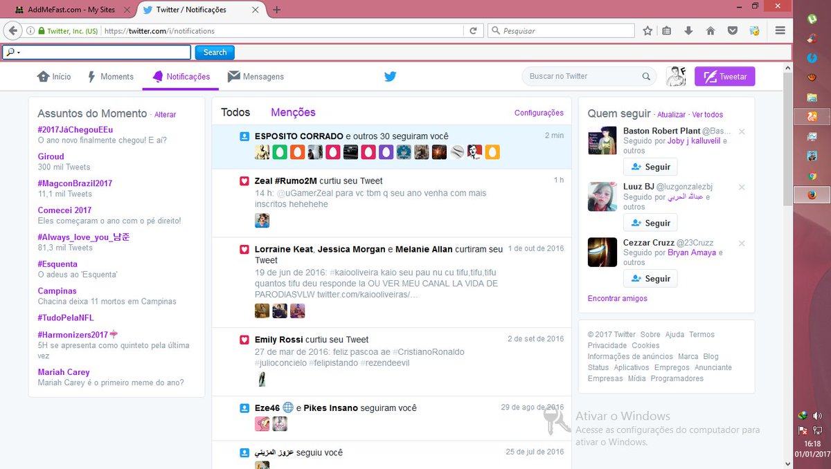Click the browser Home icon

coord(711,30)
